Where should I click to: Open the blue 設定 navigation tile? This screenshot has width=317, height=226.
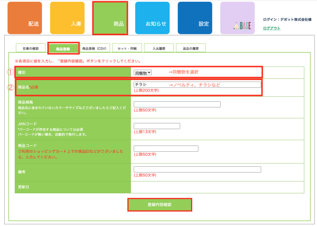[x=195, y=18]
